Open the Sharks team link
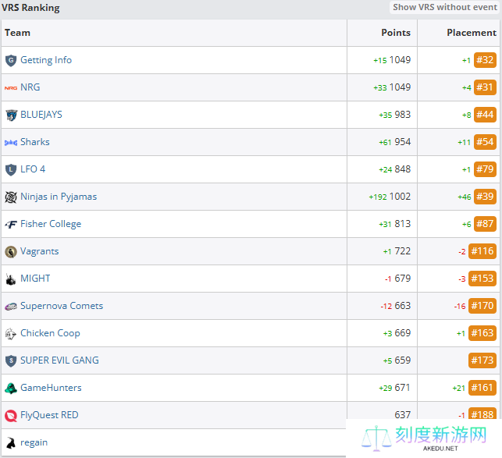The image size is (502, 458). (35, 142)
